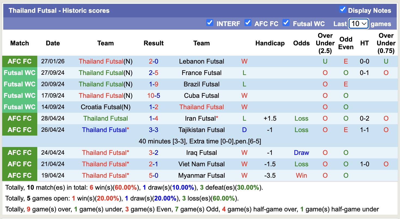Uncheck the INTERF filter checkbox
The width and height of the screenshot is (400, 219).
click(210, 23)
